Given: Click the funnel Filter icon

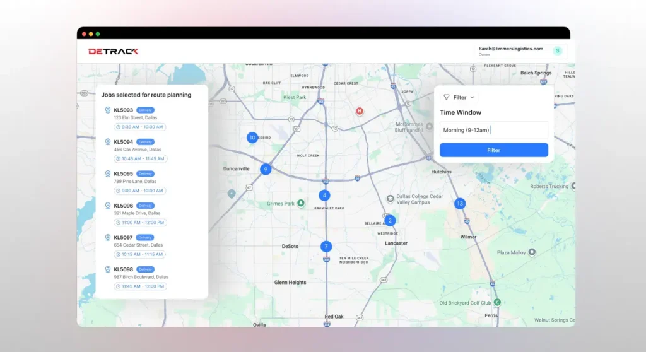Looking at the screenshot, I should [x=446, y=97].
